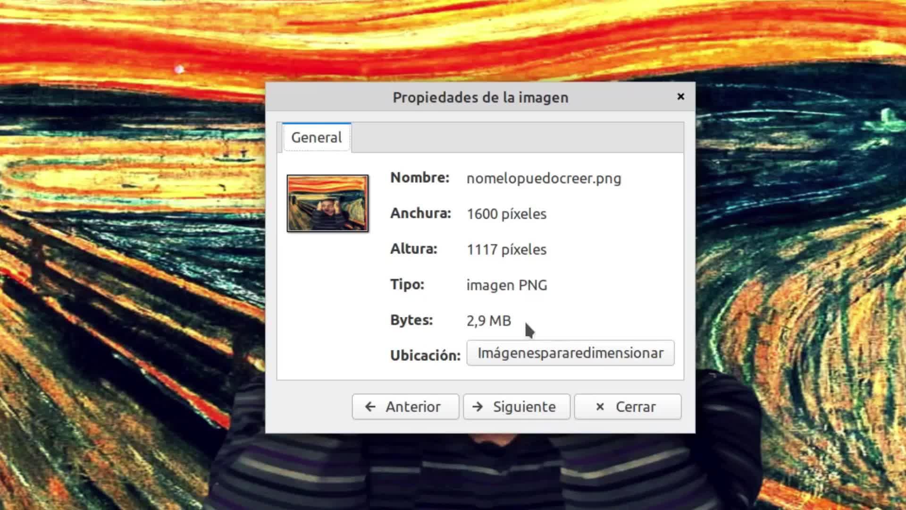Screen dimensions: 906x510
Task: Select the General tab
Action: [316, 137]
